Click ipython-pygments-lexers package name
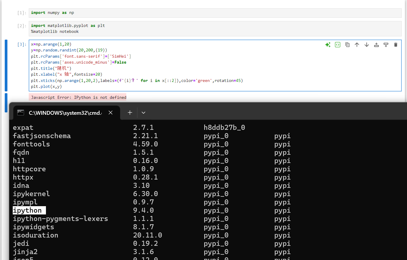Viewport: 407px width, 260px height. (x=60, y=219)
